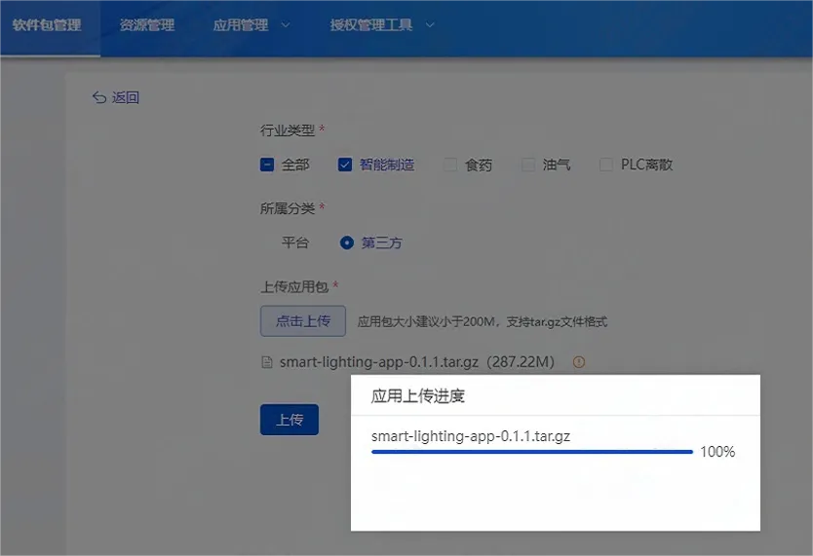Viewport: 813px width, 556px height.
Task: Click the file document icon beside smart-lighting-app
Action: [267, 362]
